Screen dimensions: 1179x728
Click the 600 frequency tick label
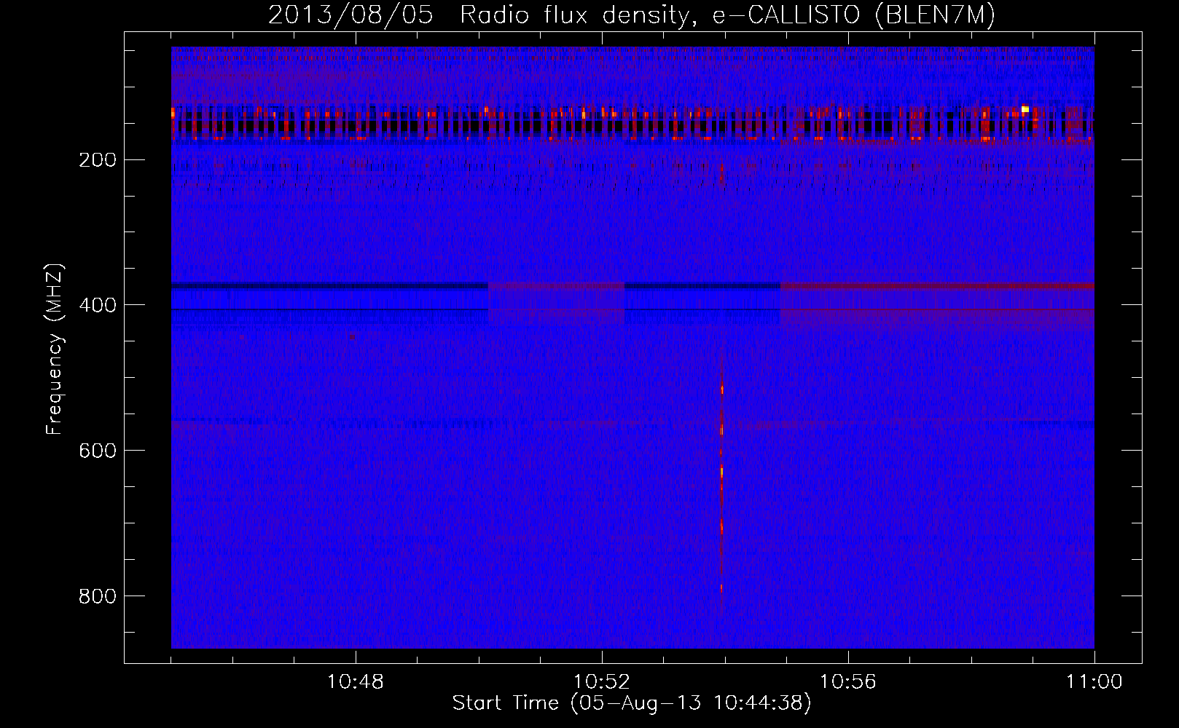[x=97, y=451]
